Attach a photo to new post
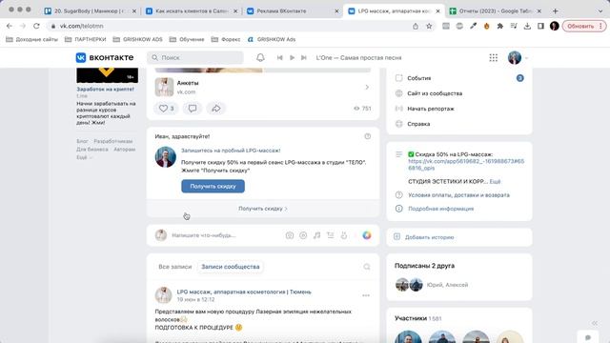The image size is (610, 343). 290,235
